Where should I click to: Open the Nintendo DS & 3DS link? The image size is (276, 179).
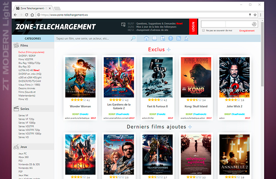pyautogui.click(x=29, y=164)
